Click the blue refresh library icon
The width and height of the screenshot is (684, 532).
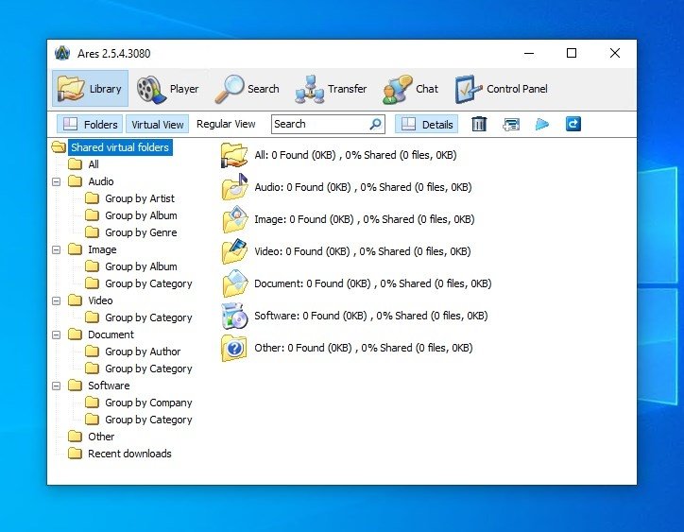[x=573, y=124]
